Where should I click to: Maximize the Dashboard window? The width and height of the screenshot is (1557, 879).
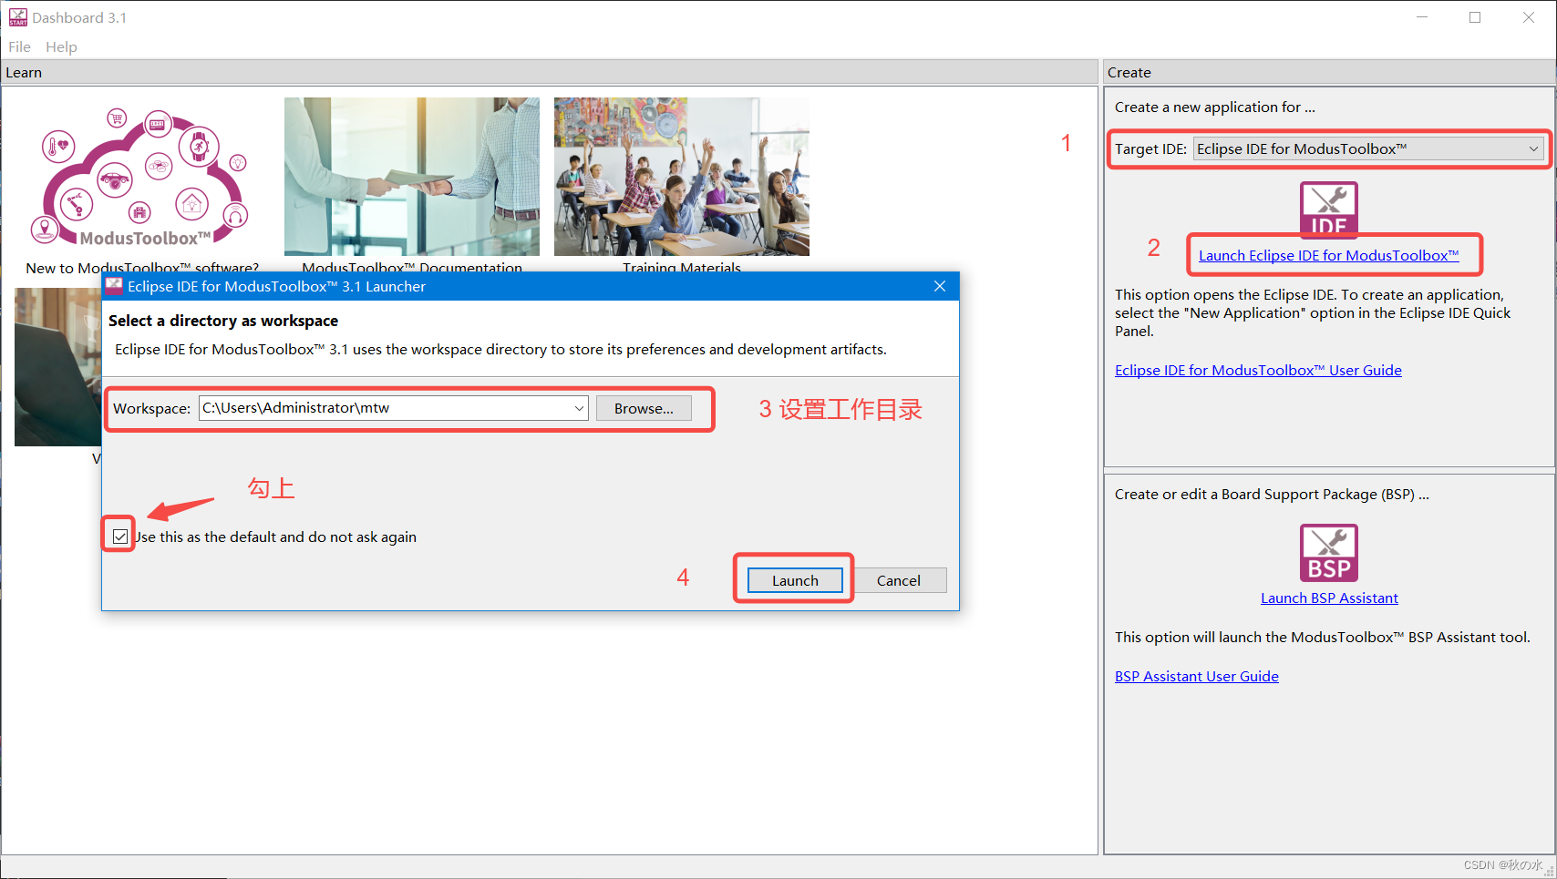pos(1475,17)
